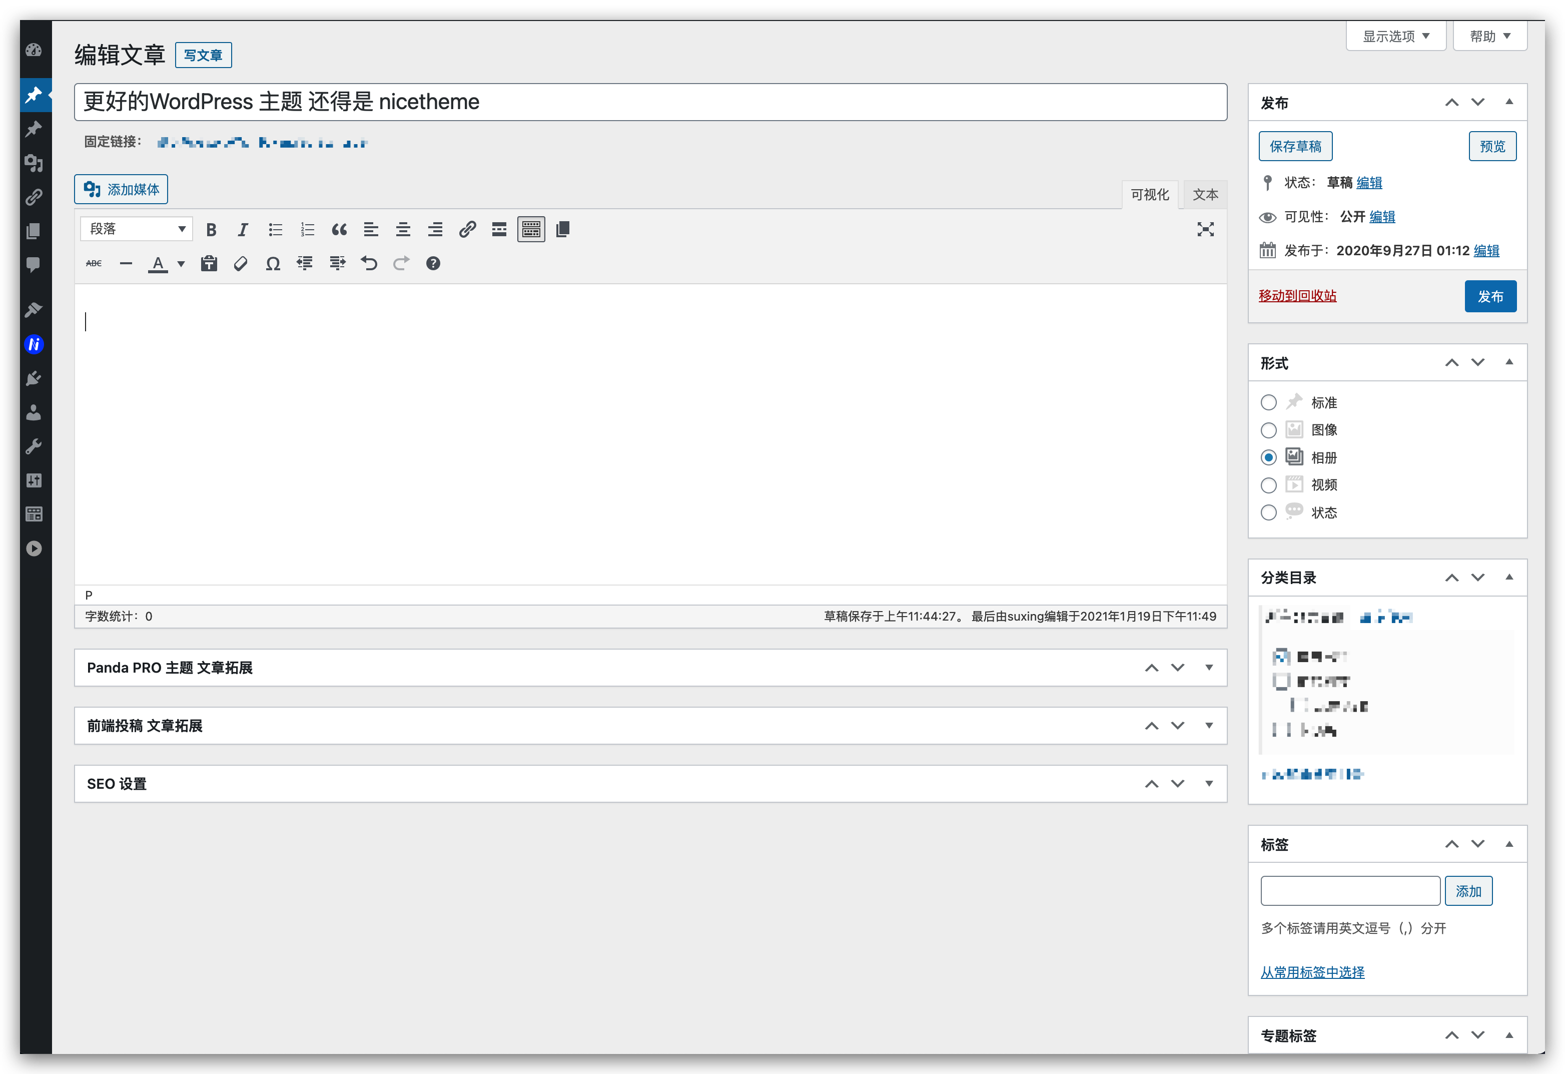Click paste as text icon
Screen dimensions: 1565x1074
click(209, 263)
